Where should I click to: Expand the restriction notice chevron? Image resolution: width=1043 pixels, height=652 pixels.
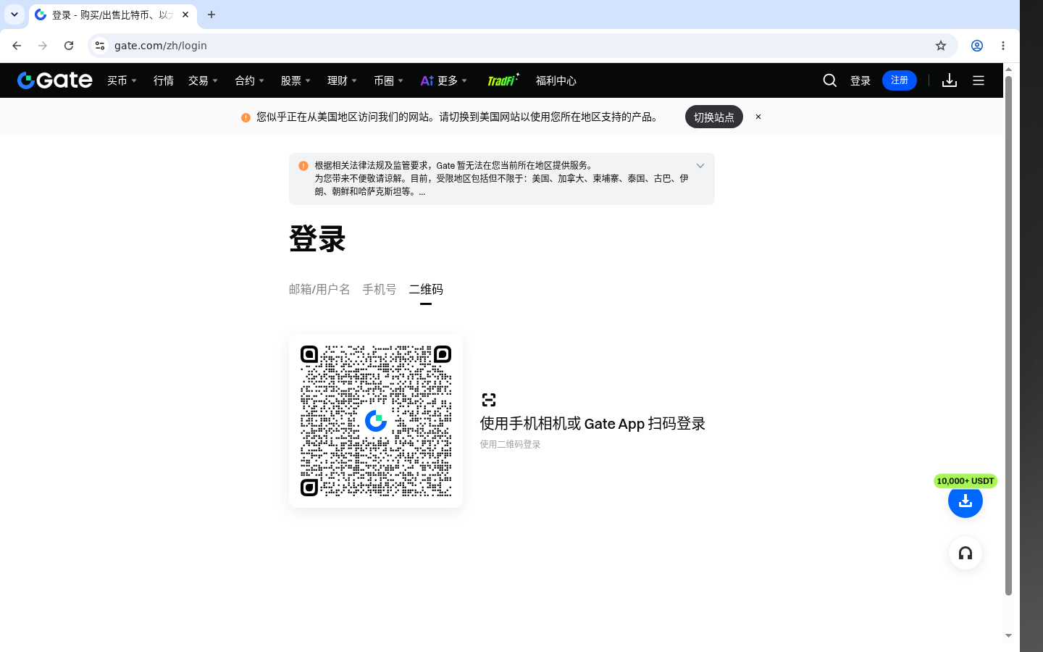coord(700,166)
